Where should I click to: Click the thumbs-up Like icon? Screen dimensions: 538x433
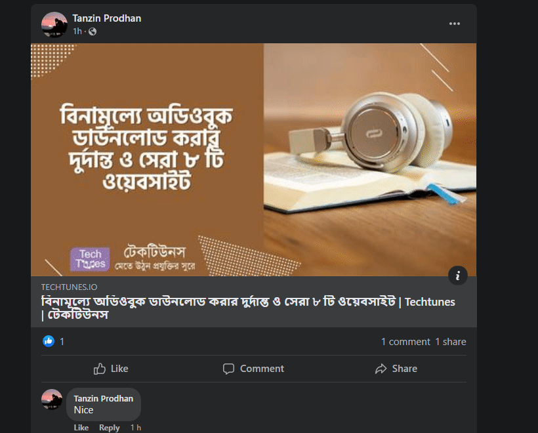[x=100, y=369]
